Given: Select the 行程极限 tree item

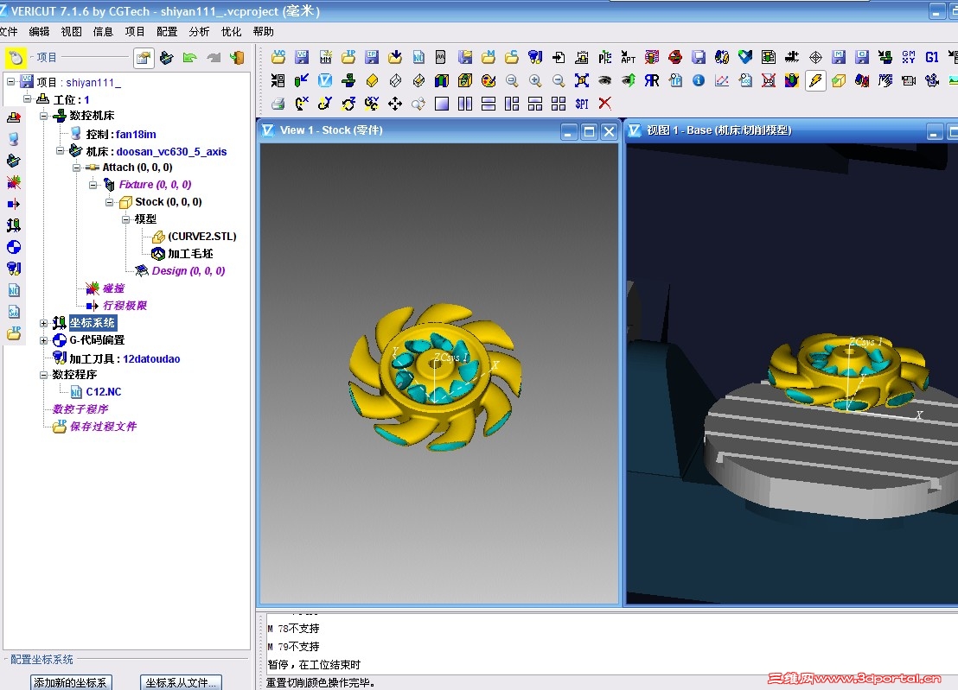Looking at the screenshot, I should 125,306.
